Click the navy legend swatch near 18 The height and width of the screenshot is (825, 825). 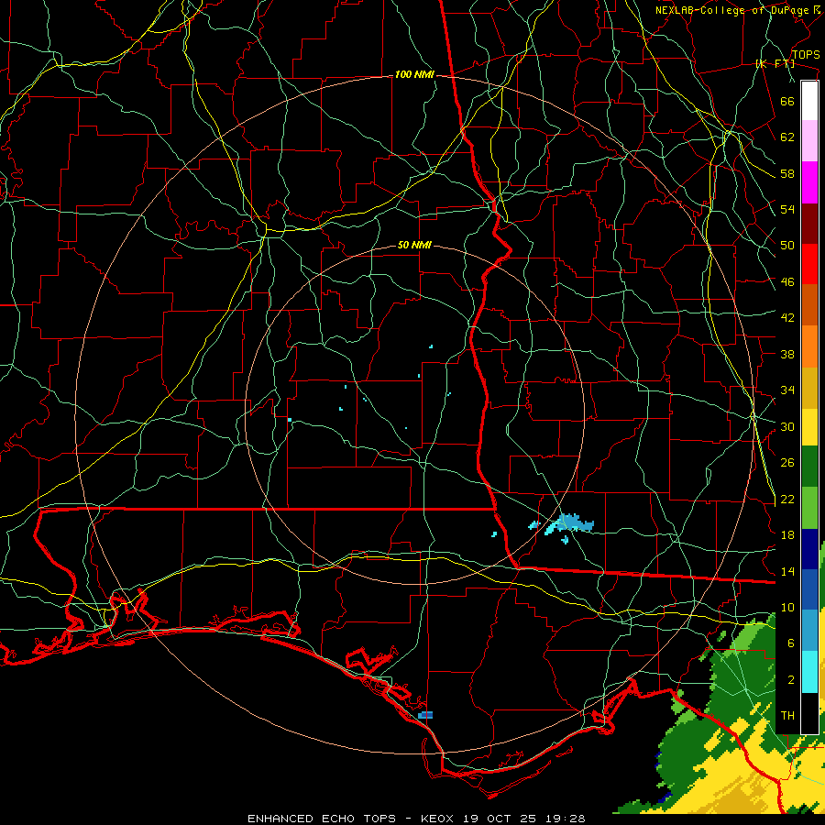coord(809,549)
